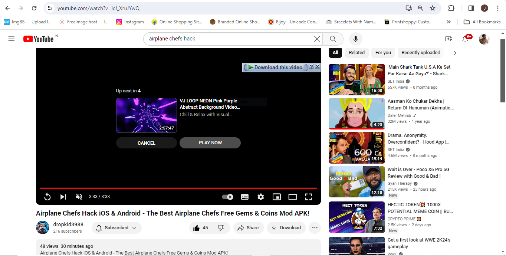Select the Related filter chip

357,53
